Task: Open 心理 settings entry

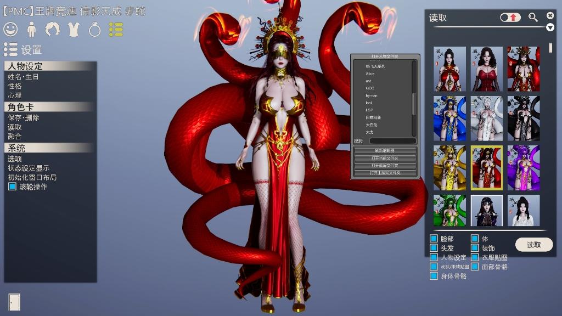Action: point(15,95)
